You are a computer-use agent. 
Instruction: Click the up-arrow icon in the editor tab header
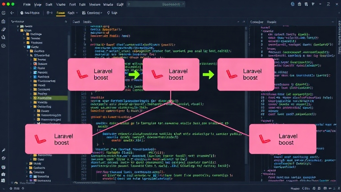pyautogui.click(x=243, y=22)
